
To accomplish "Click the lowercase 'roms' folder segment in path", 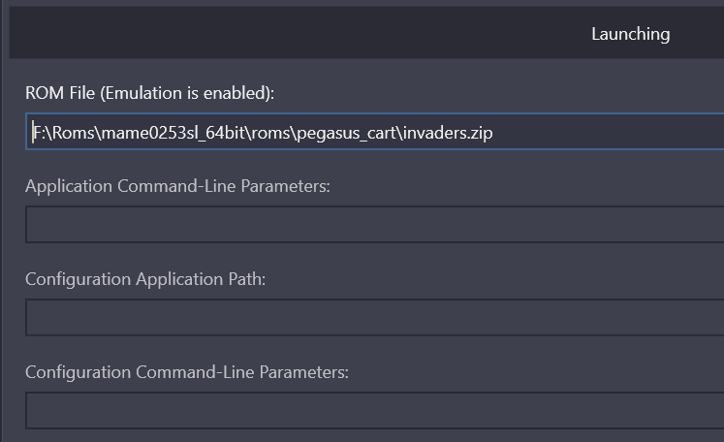I will 270,134.
